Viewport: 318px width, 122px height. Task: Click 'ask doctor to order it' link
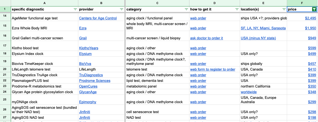[206, 38]
